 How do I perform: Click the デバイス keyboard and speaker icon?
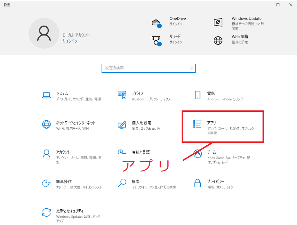point(122,95)
